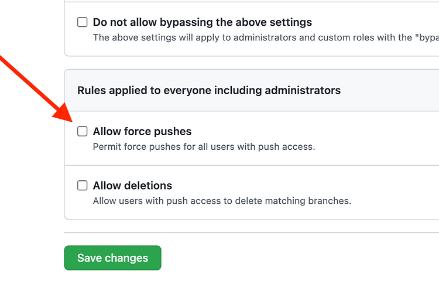Click the Do not allow bypassing the above settings label
This screenshot has width=439, height=295.
pyautogui.click(x=202, y=22)
